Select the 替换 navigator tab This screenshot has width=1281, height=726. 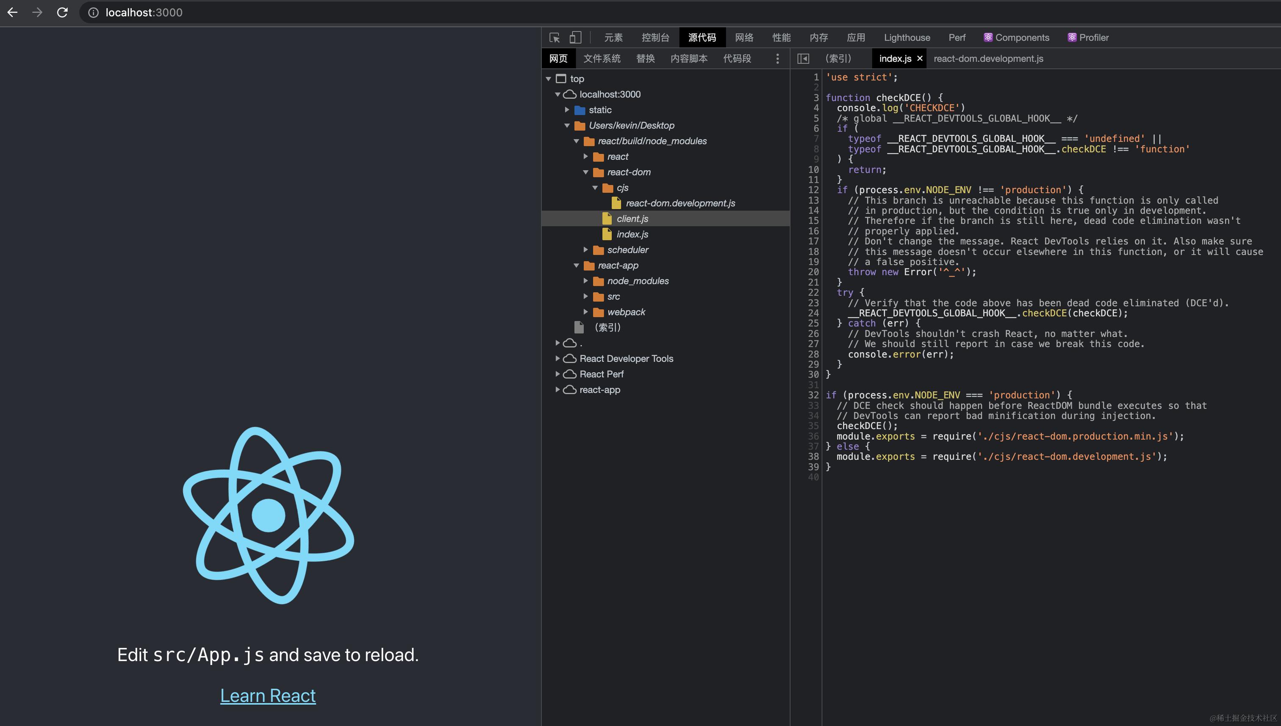(645, 59)
